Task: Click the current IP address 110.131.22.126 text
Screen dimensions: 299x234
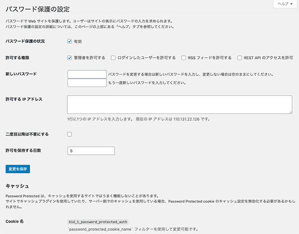Action: coord(188,119)
